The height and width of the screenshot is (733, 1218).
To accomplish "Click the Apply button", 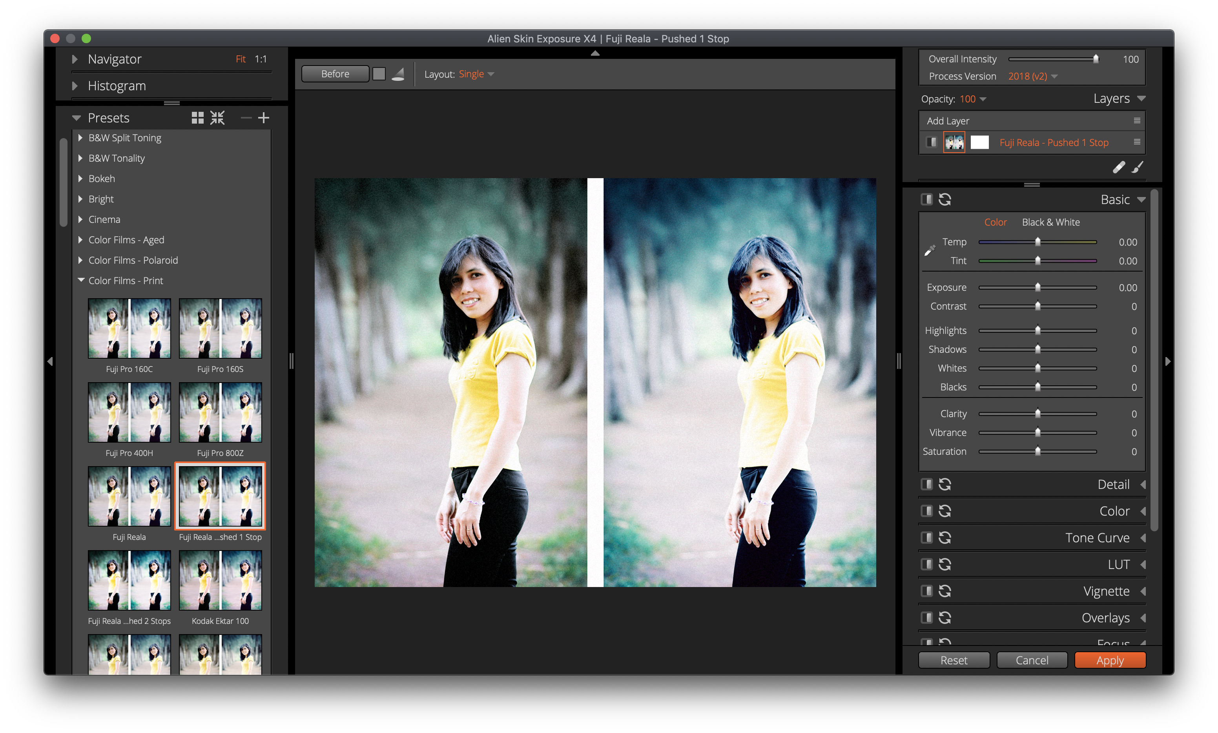I will click(1110, 660).
